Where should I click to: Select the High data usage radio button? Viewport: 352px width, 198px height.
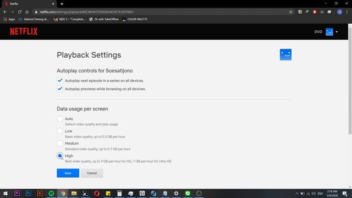(x=60, y=156)
